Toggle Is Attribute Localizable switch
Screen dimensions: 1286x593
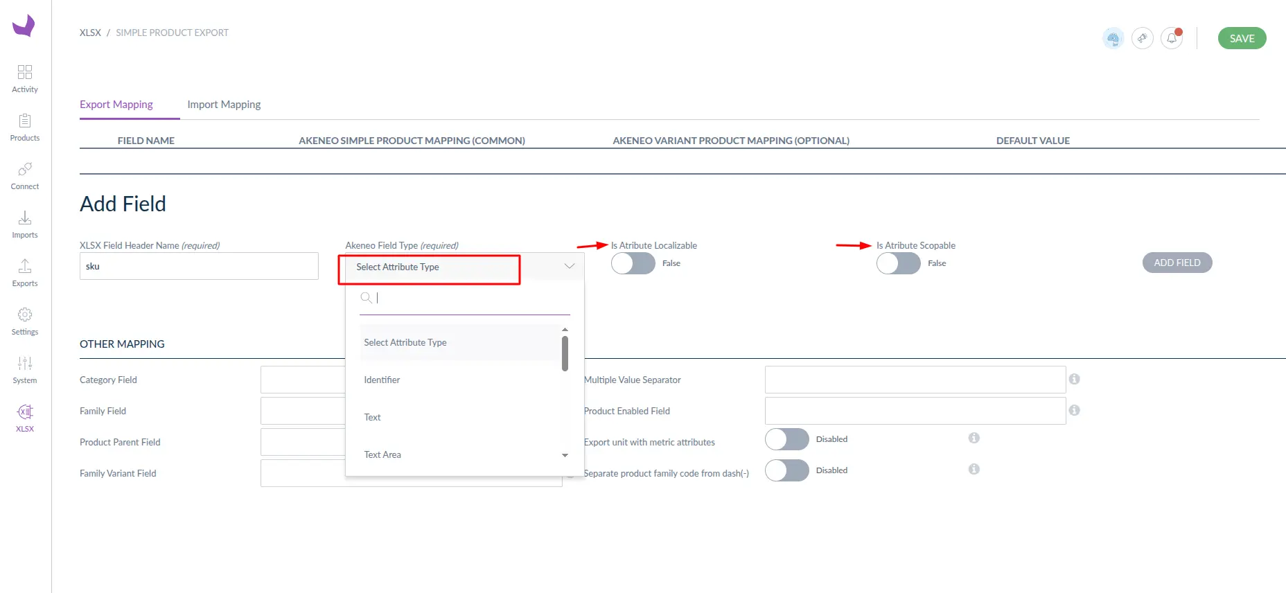coord(633,263)
